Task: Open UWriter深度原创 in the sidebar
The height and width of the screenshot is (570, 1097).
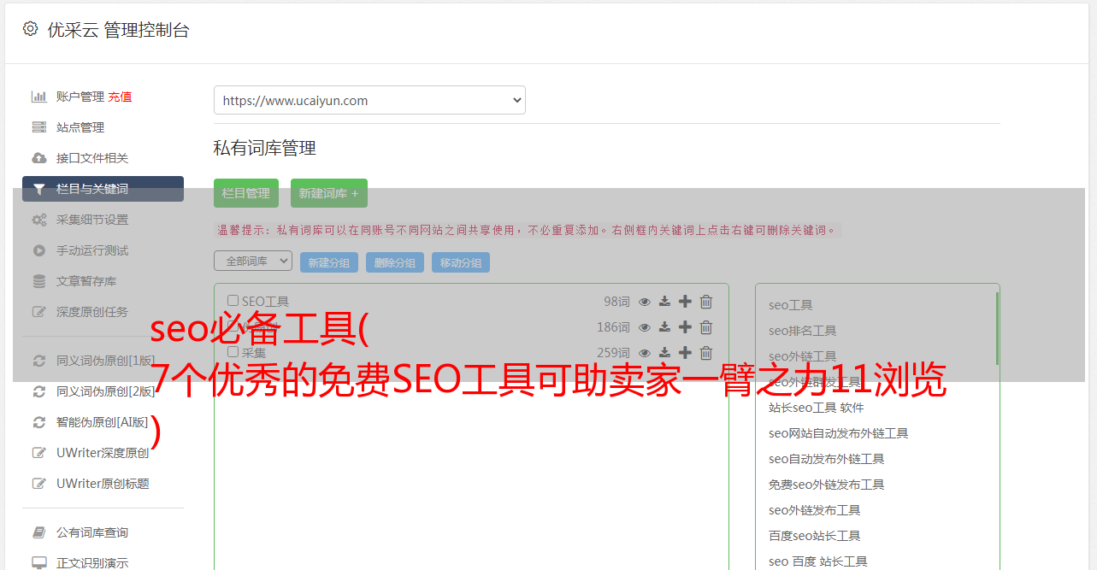Action: click(x=103, y=453)
